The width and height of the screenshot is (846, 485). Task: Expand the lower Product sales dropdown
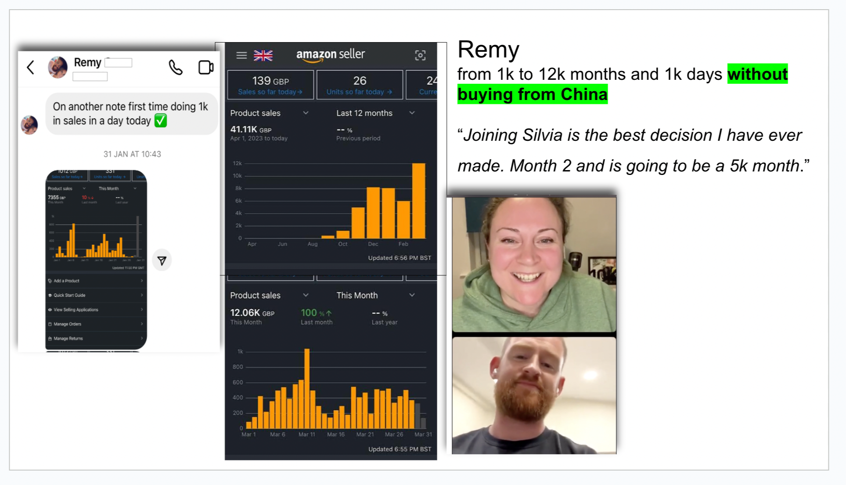[306, 295]
